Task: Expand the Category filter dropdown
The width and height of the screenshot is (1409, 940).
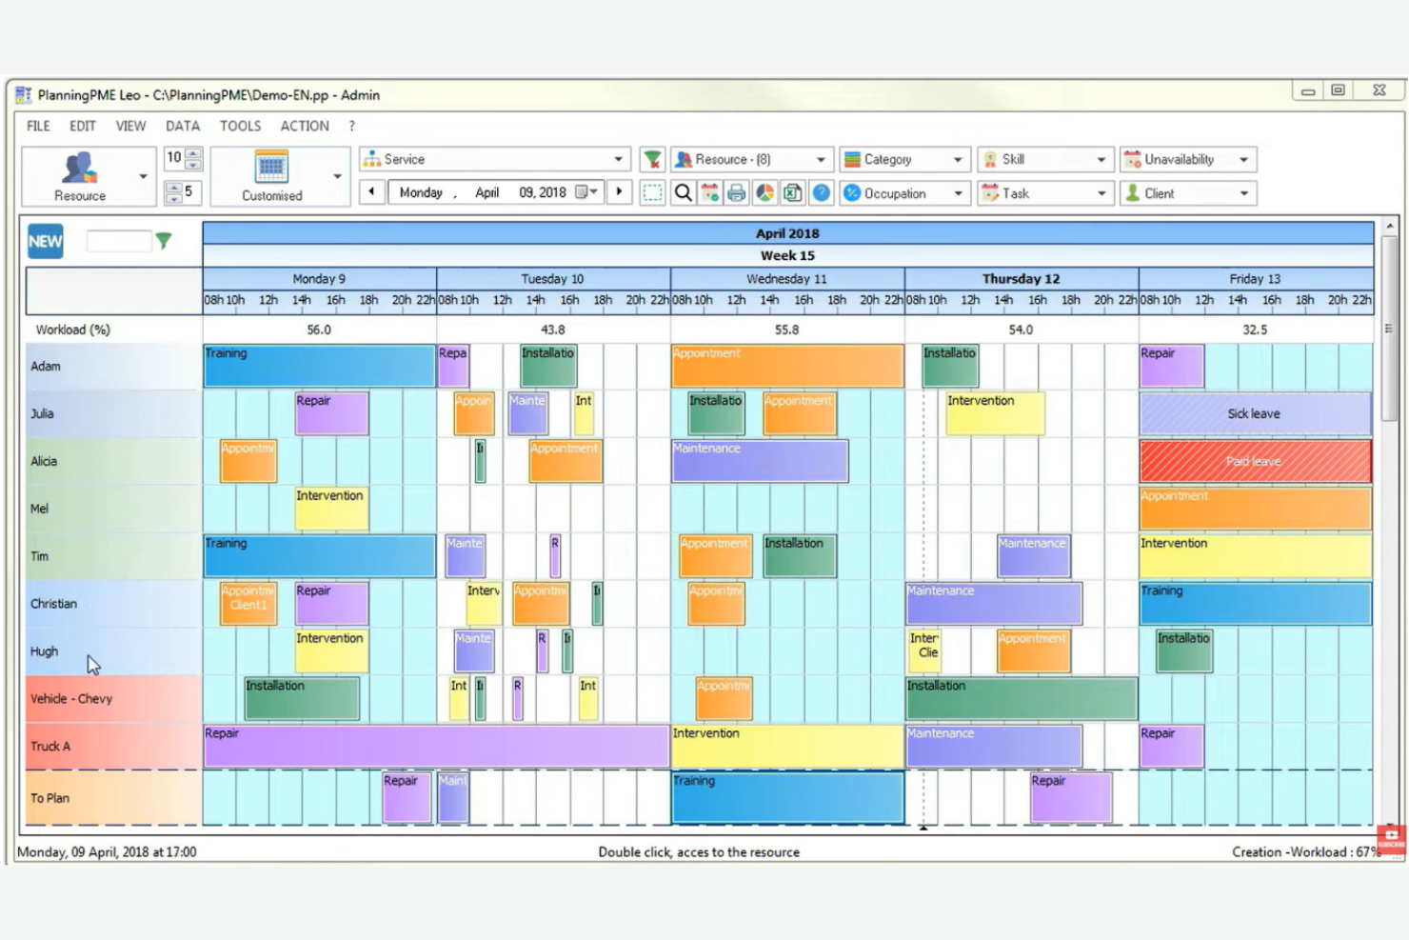Action: pos(960,159)
